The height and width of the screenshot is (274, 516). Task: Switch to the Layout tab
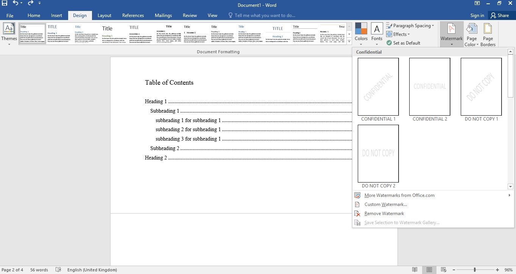[x=104, y=15]
